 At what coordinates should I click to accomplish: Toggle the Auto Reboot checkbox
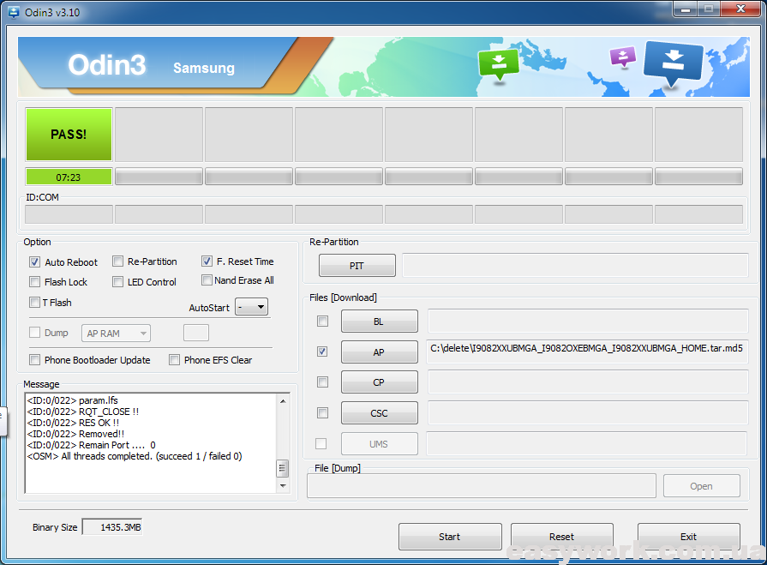click(x=34, y=262)
